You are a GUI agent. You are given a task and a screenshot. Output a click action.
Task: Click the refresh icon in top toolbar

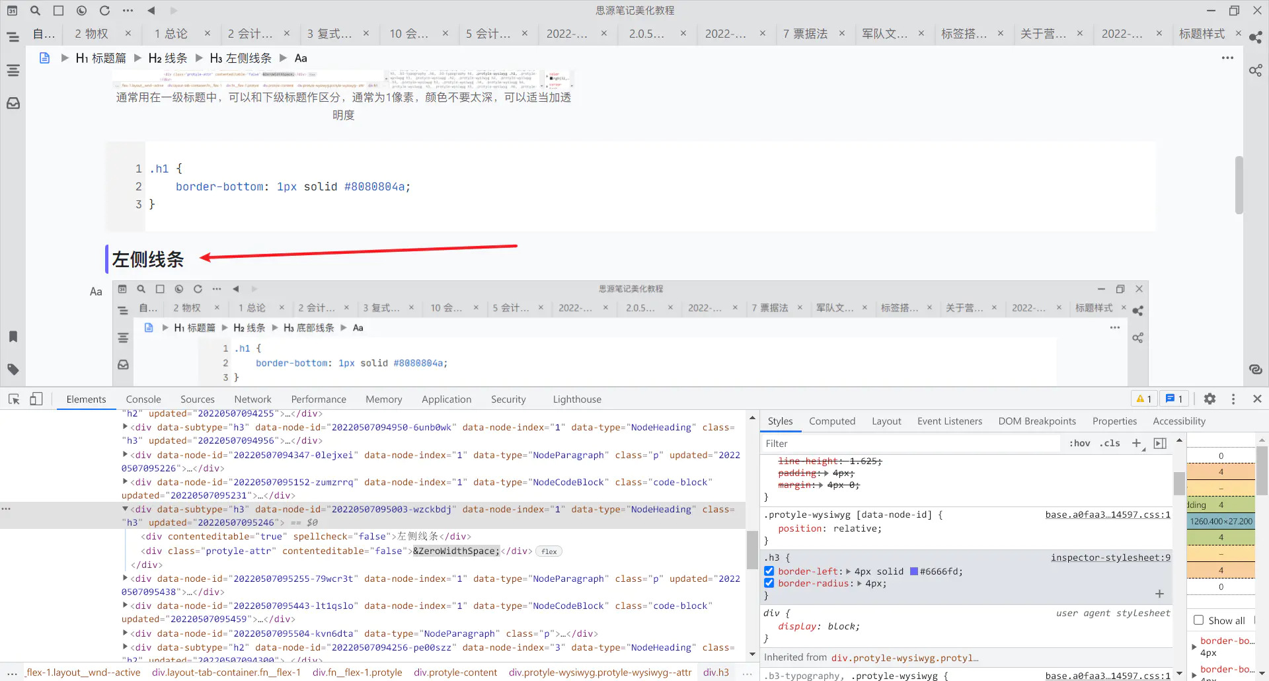tap(104, 11)
